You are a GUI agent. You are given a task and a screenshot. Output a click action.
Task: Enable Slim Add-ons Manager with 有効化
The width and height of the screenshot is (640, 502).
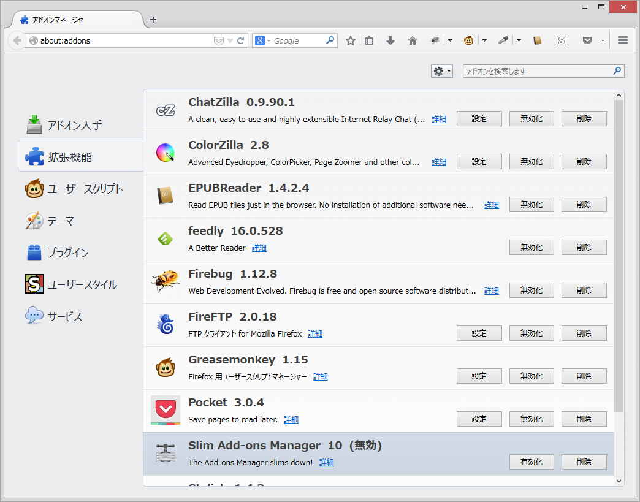[x=531, y=462]
